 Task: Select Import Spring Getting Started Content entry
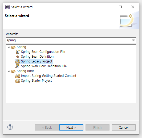click(49, 76)
